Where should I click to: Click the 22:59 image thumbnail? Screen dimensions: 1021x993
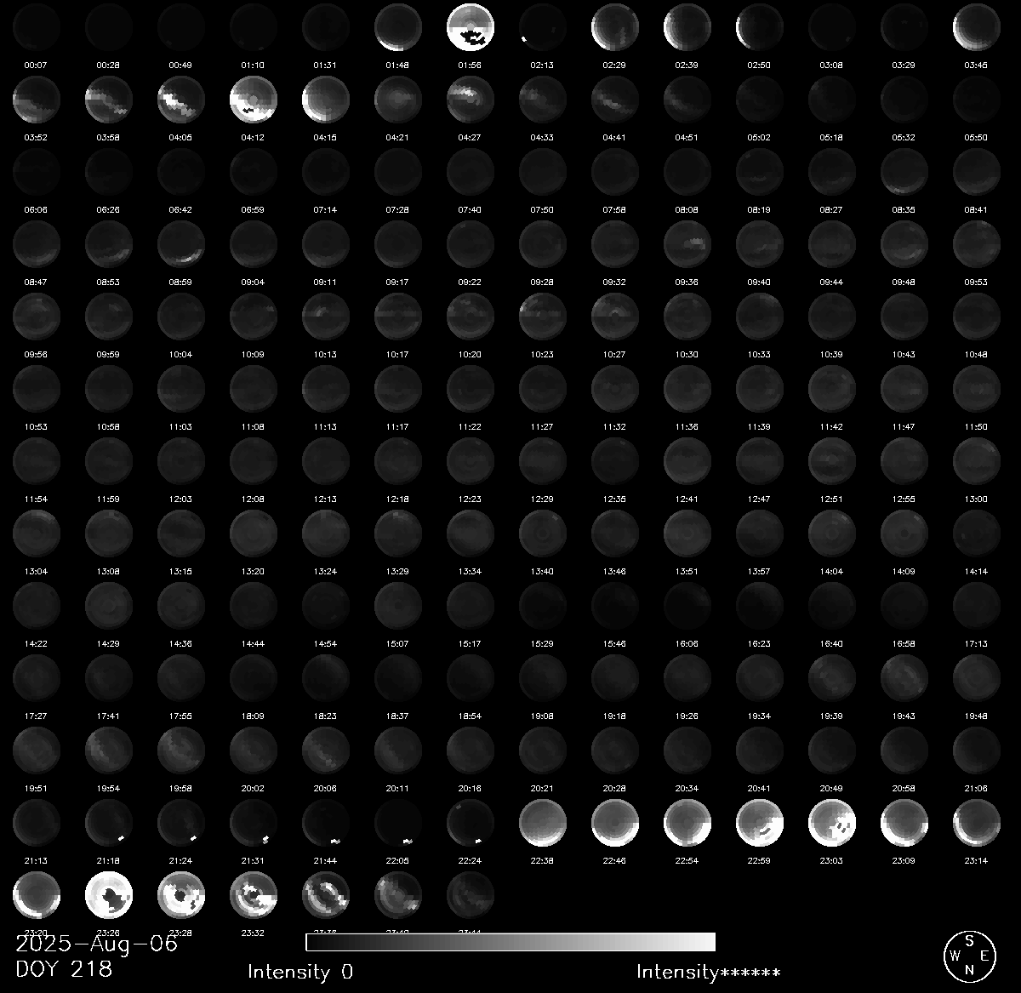(x=760, y=824)
